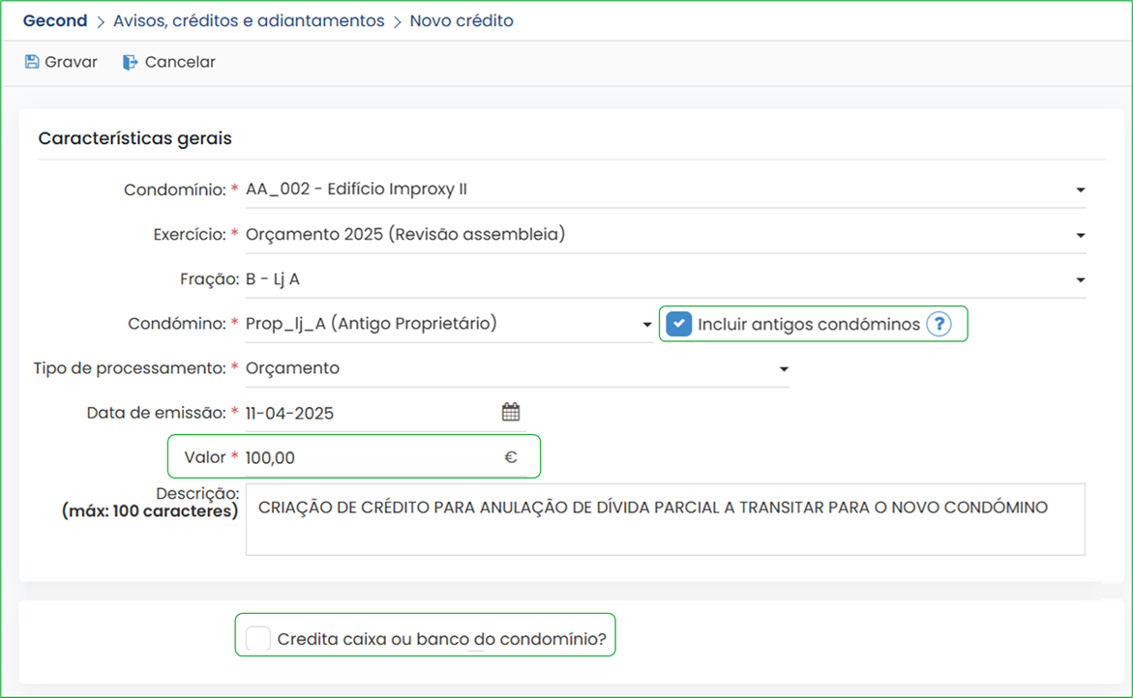Expand the Fração dropdown arrow
Screen dimensions: 1133x698
(x=1080, y=280)
